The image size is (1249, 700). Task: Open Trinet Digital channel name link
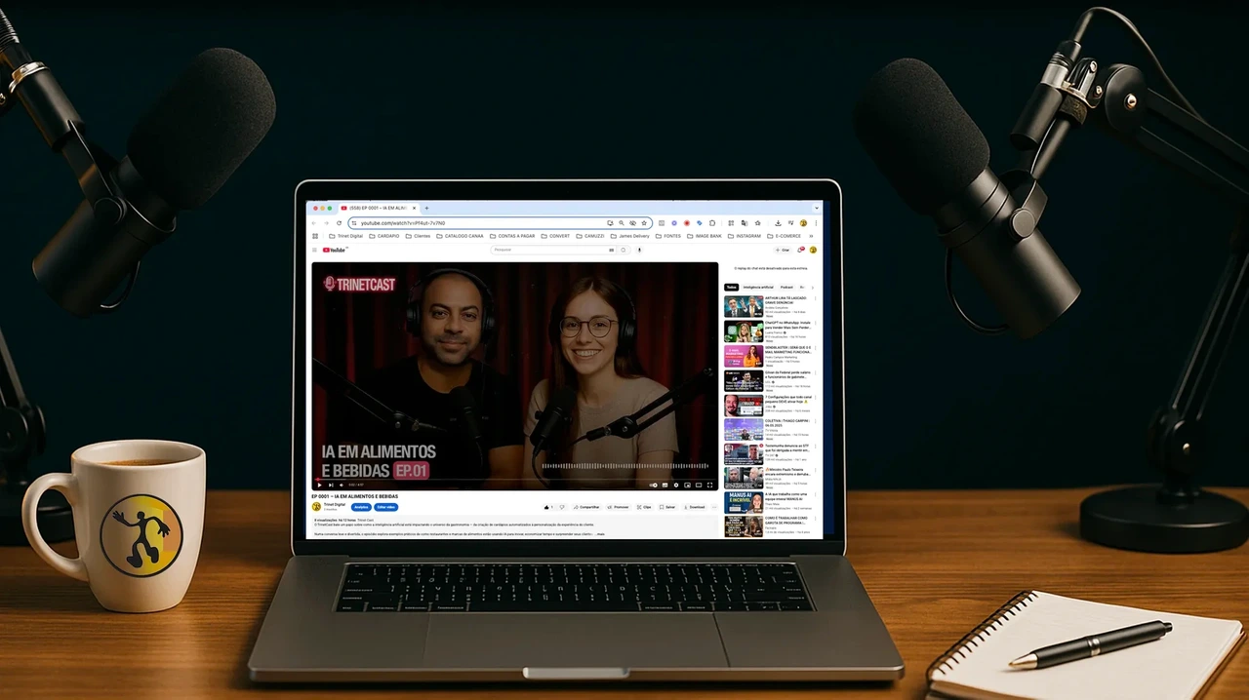tap(335, 504)
